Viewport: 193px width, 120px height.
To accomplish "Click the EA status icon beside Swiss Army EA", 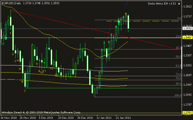I will (179, 4).
